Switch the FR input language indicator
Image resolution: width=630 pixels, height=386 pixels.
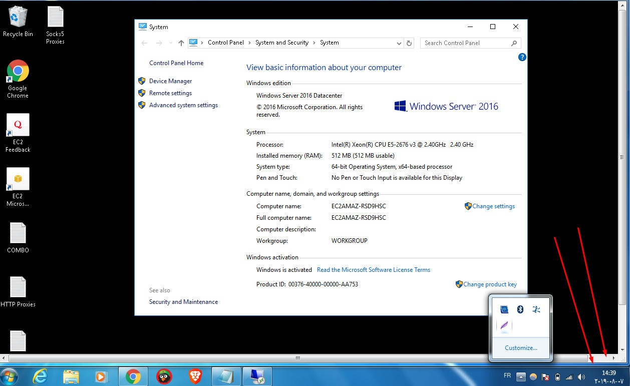507,375
